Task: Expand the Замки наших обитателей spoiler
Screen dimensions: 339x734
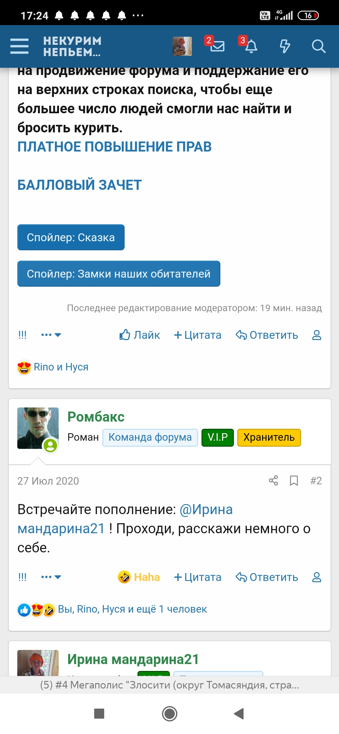Action: [119, 274]
